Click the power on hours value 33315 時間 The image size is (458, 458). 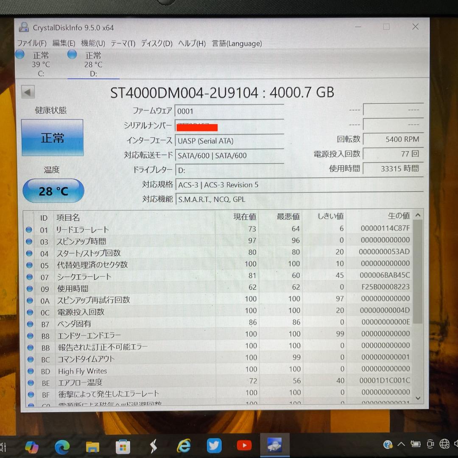click(393, 168)
